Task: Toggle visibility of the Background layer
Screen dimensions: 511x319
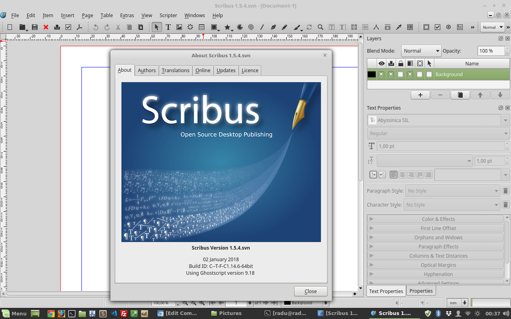Action: pos(381,74)
